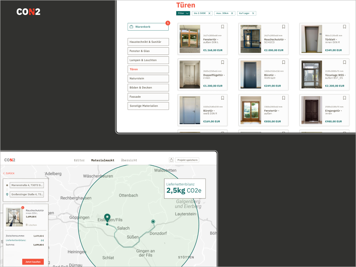
Task: Click the Projekt speichern button
Action: [x=187, y=160]
